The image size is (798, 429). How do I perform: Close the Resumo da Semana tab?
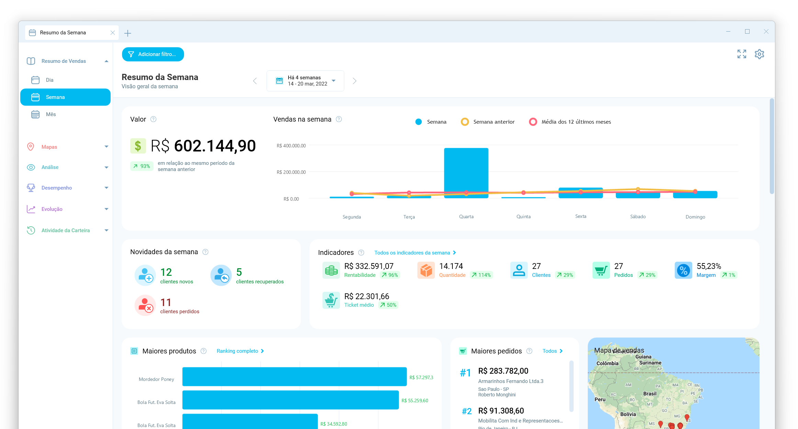click(112, 33)
